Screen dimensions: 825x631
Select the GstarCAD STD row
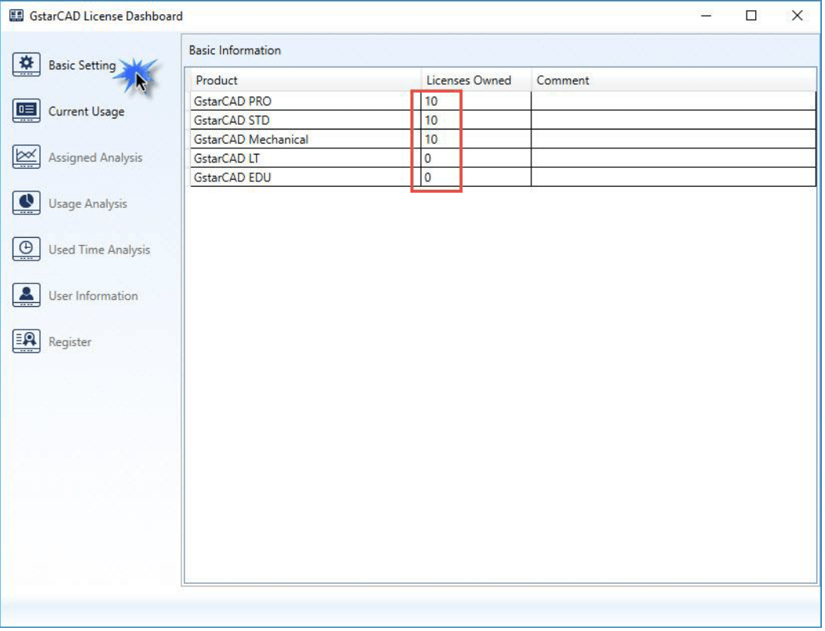tap(503, 120)
